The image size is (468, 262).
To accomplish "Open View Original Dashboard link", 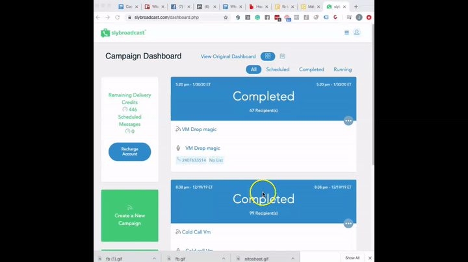I will [x=228, y=56].
